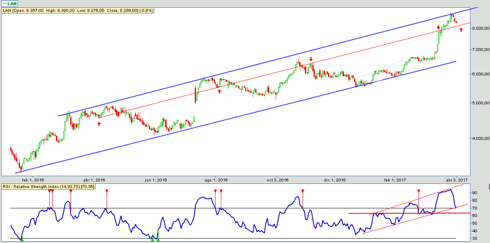This screenshot has width=490, height=243.
Task: Select the thick horizontal red RSI support line
Action: [408, 213]
